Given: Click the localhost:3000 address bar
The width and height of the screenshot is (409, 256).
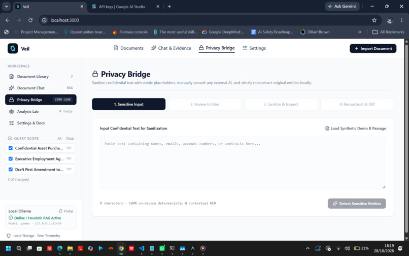Looking at the screenshot, I should tap(209, 20).
